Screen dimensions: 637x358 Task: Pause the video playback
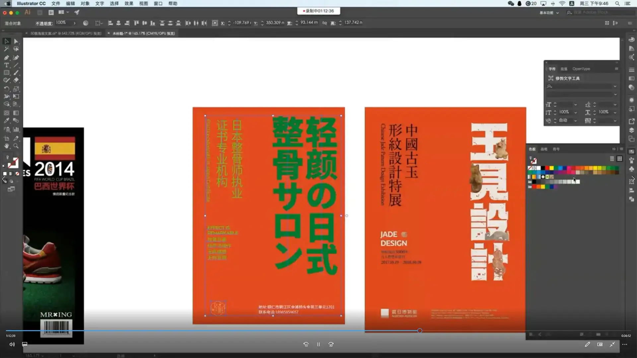coord(318,344)
